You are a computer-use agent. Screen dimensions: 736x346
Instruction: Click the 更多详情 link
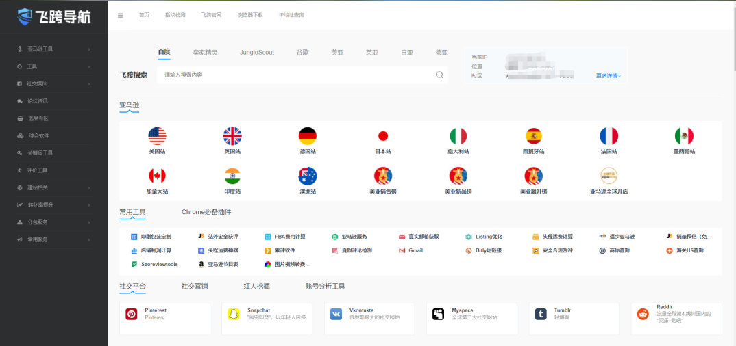click(x=609, y=75)
